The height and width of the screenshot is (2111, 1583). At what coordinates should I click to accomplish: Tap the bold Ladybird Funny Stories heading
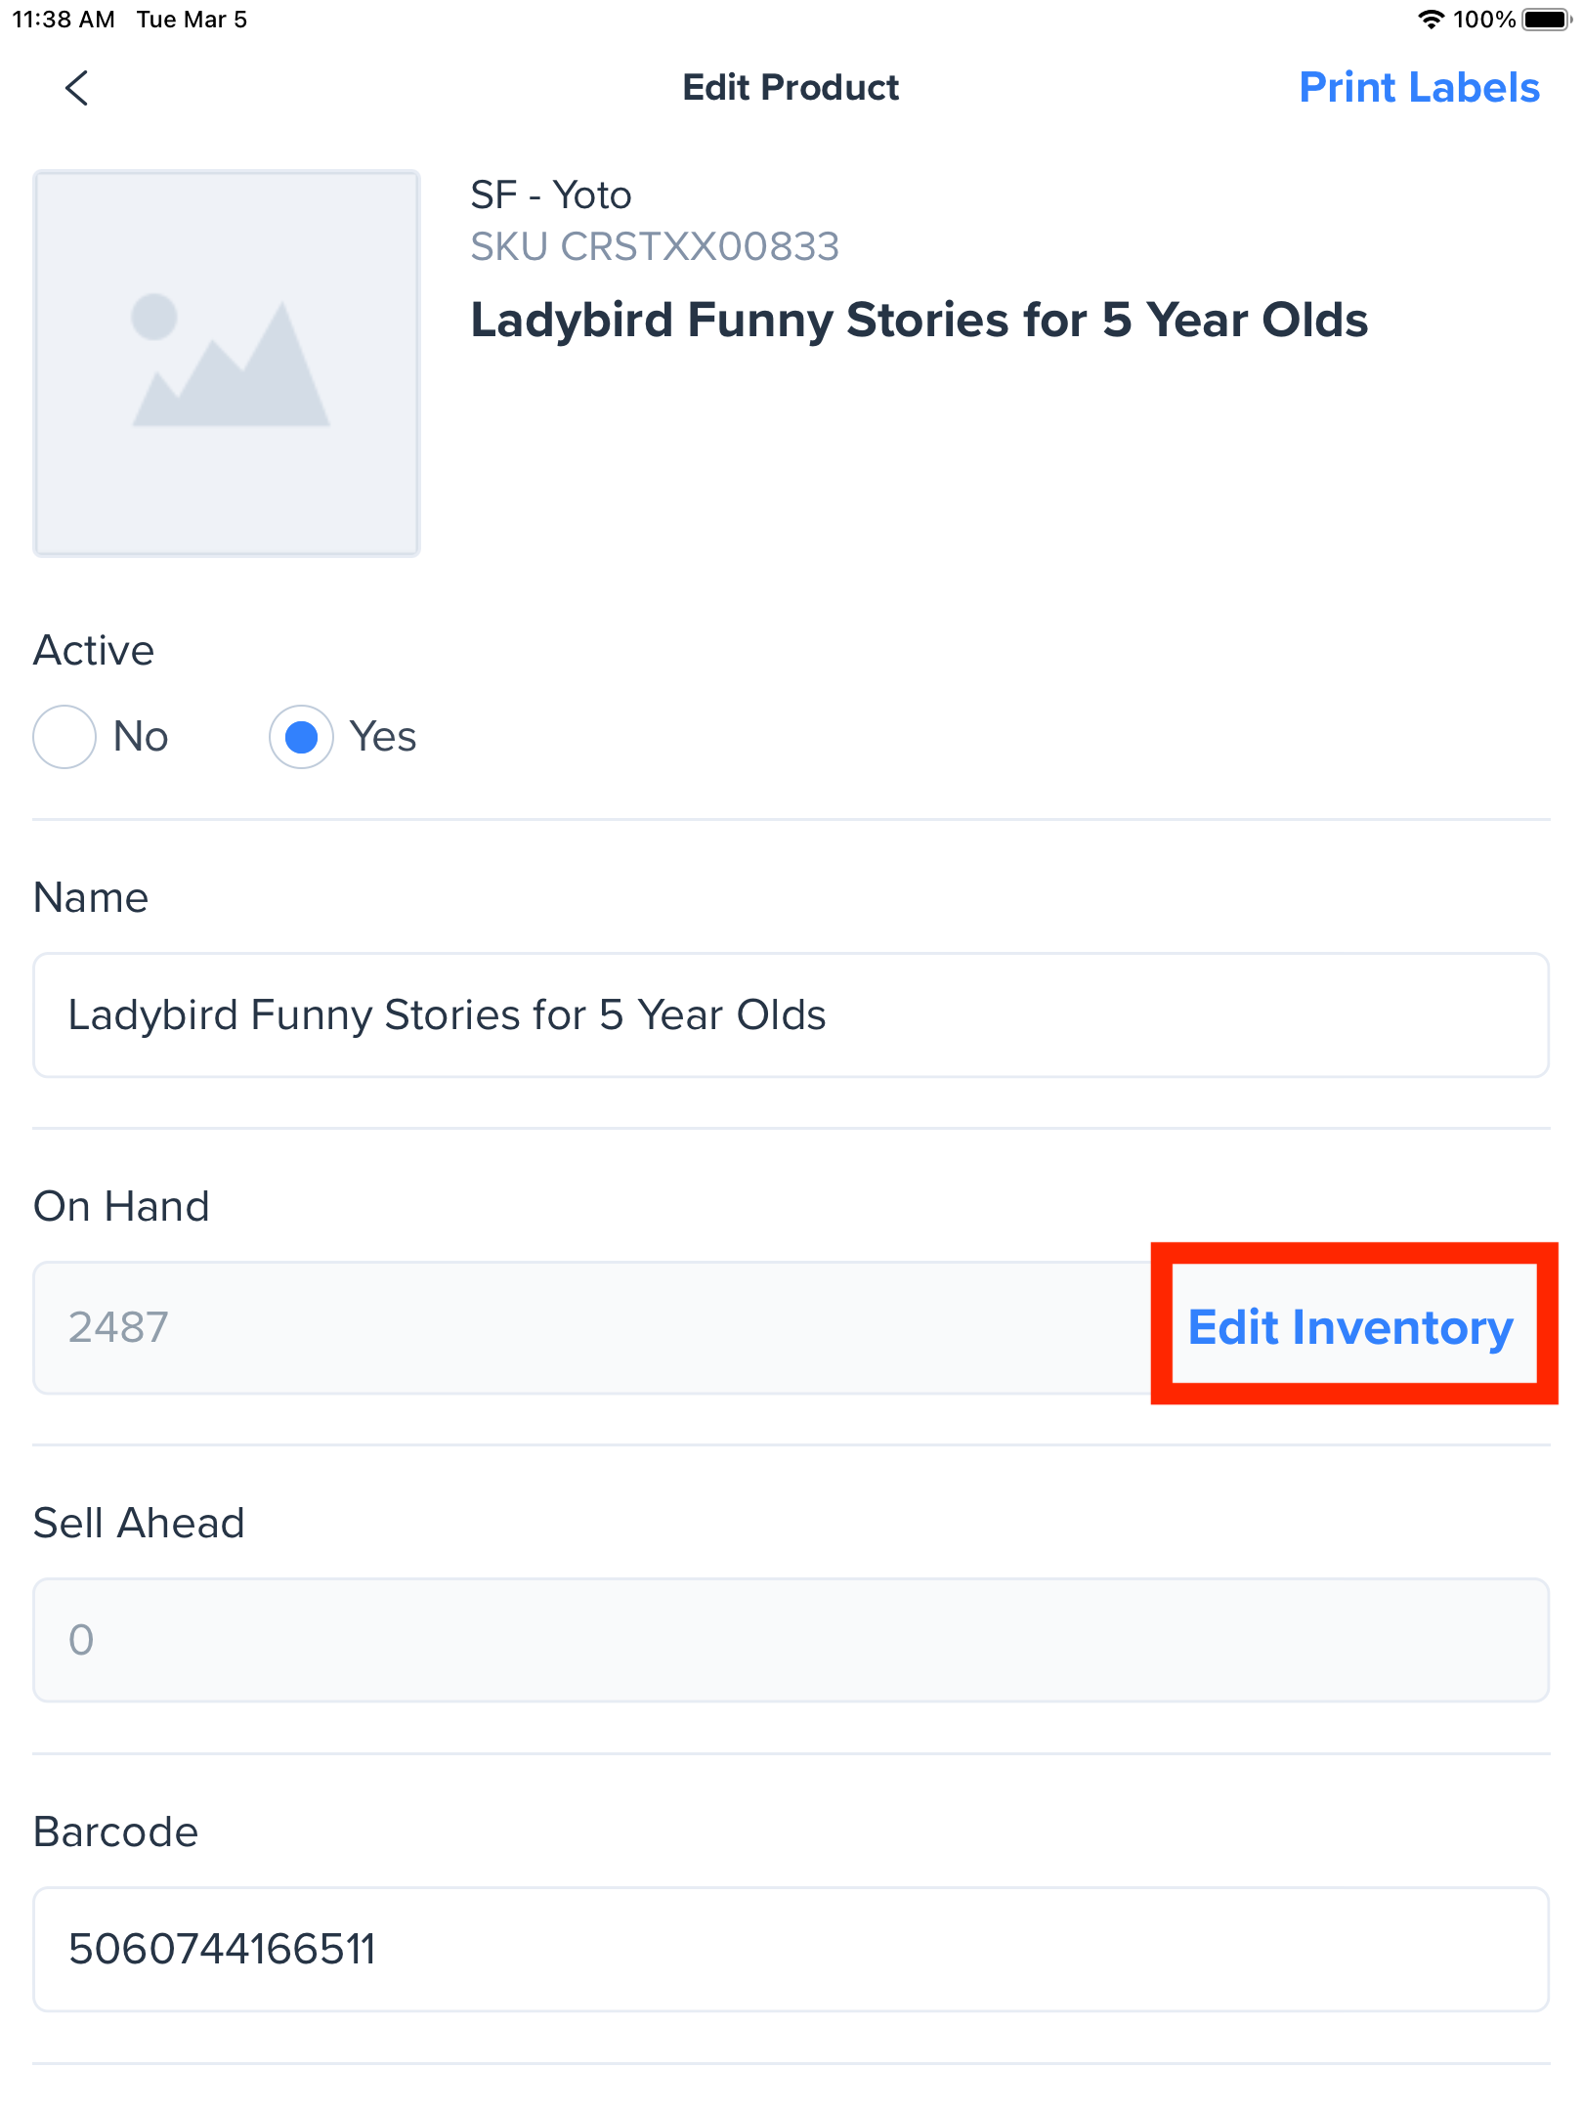[919, 321]
